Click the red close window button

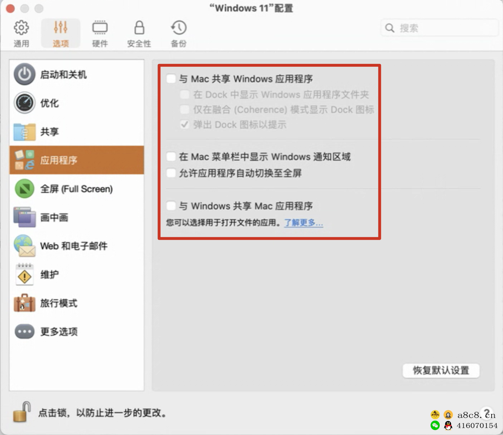(10, 8)
